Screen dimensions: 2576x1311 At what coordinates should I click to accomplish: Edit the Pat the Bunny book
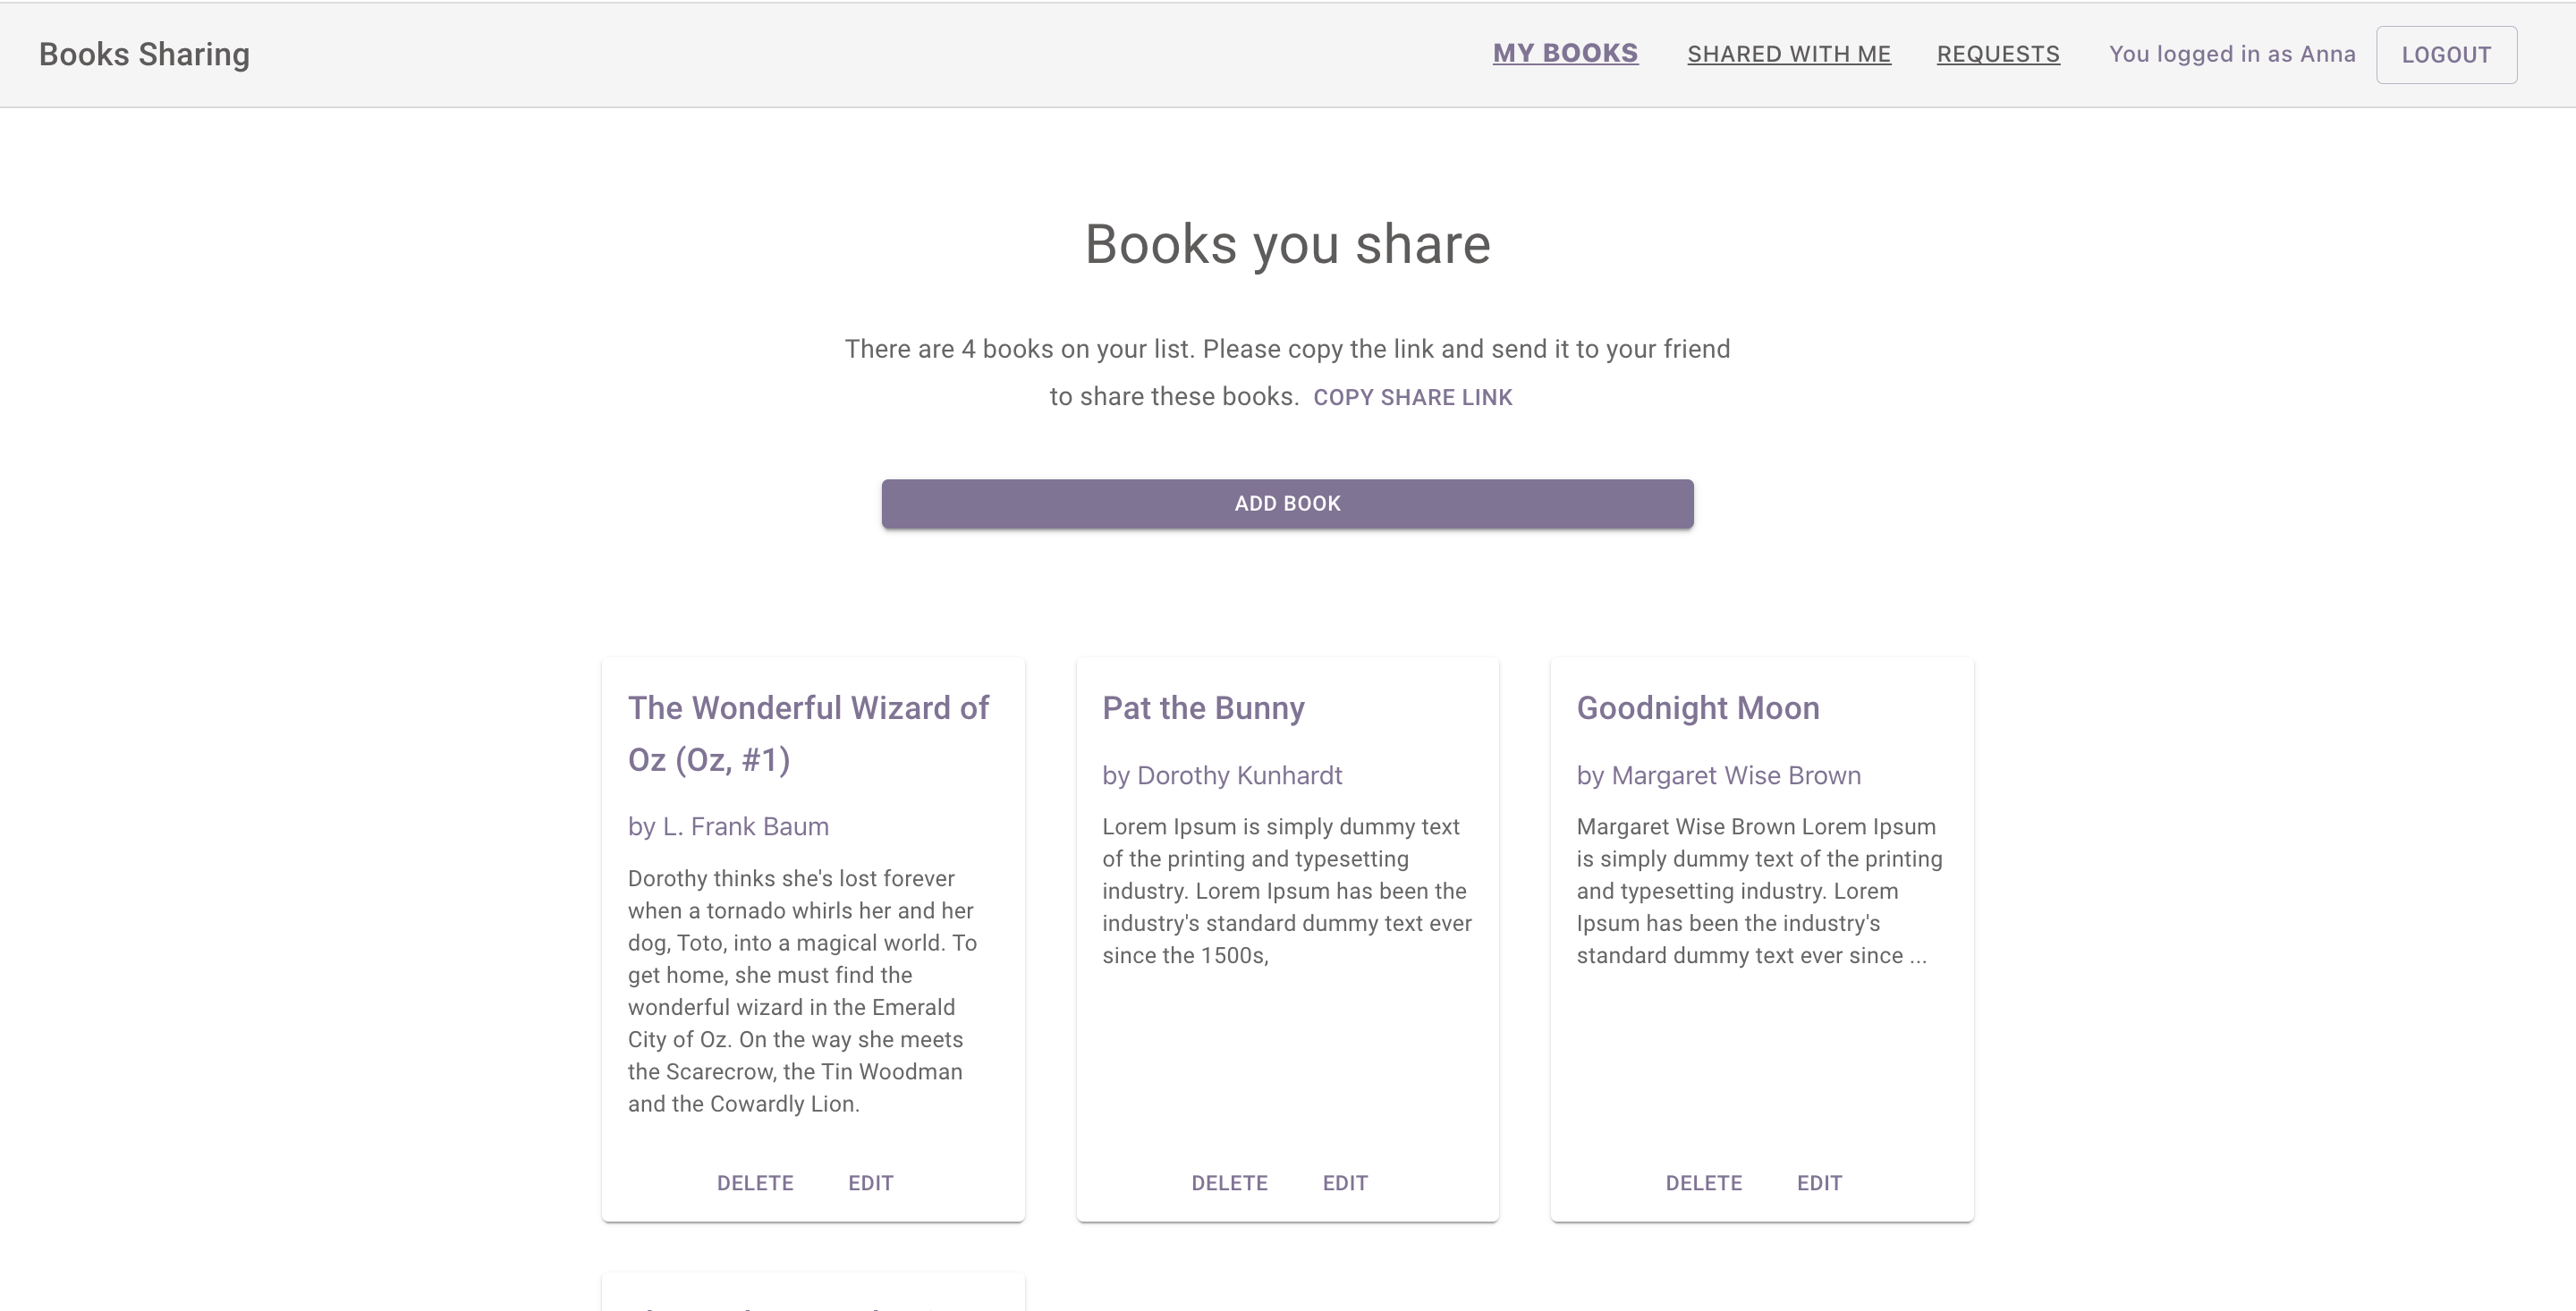[1344, 1183]
